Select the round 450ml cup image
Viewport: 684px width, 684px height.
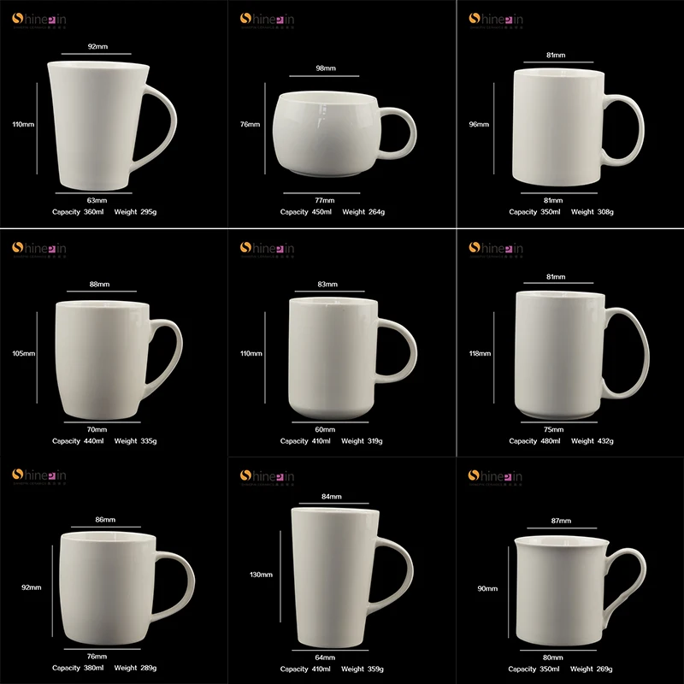344,133
